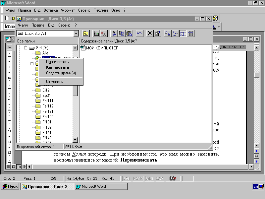
Task: Select the Ff132 folder
Action: [47, 127]
